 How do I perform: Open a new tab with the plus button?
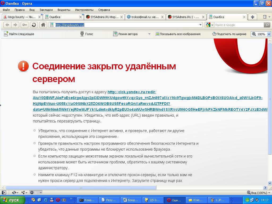253,17
